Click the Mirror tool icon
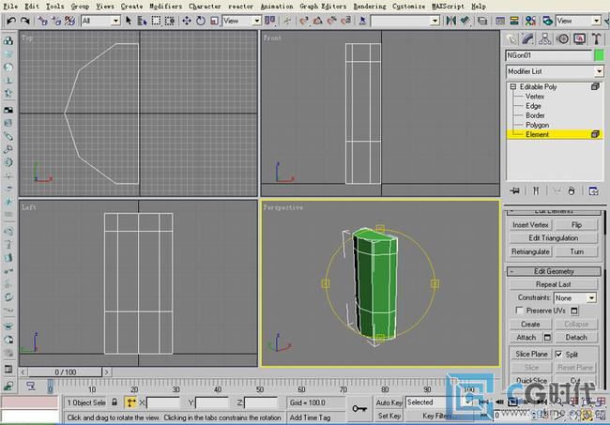The height and width of the screenshot is (425, 610). point(450,21)
